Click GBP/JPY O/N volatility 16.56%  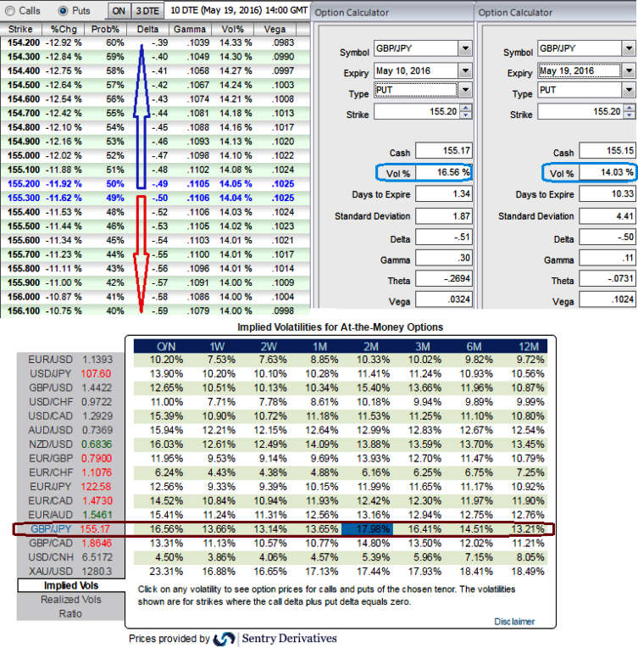pos(166,529)
